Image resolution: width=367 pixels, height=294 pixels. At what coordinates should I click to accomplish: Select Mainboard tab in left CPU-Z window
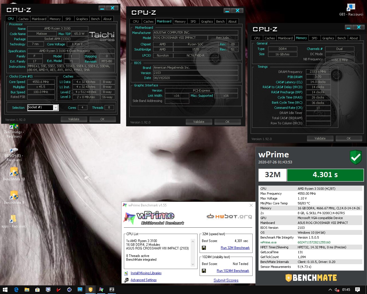pyautogui.click(x=39, y=19)
